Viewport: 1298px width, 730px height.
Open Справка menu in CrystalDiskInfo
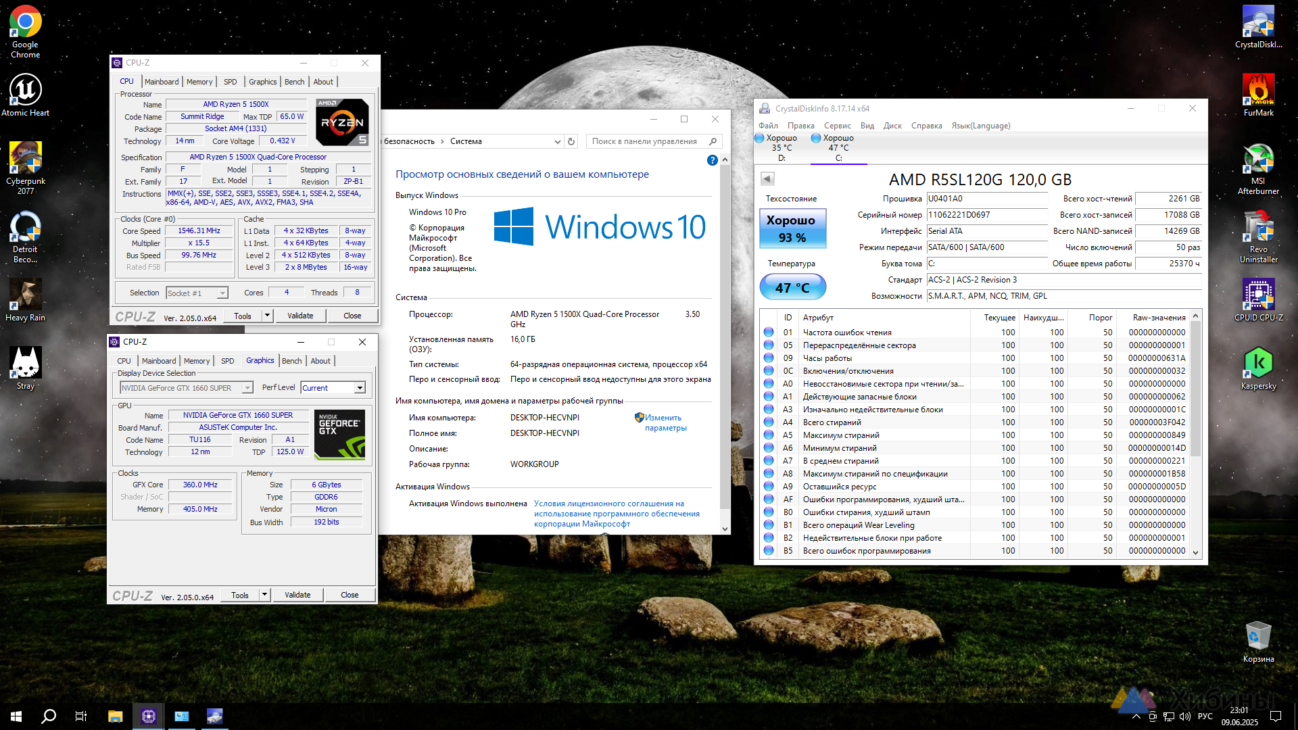pos(926,126)
